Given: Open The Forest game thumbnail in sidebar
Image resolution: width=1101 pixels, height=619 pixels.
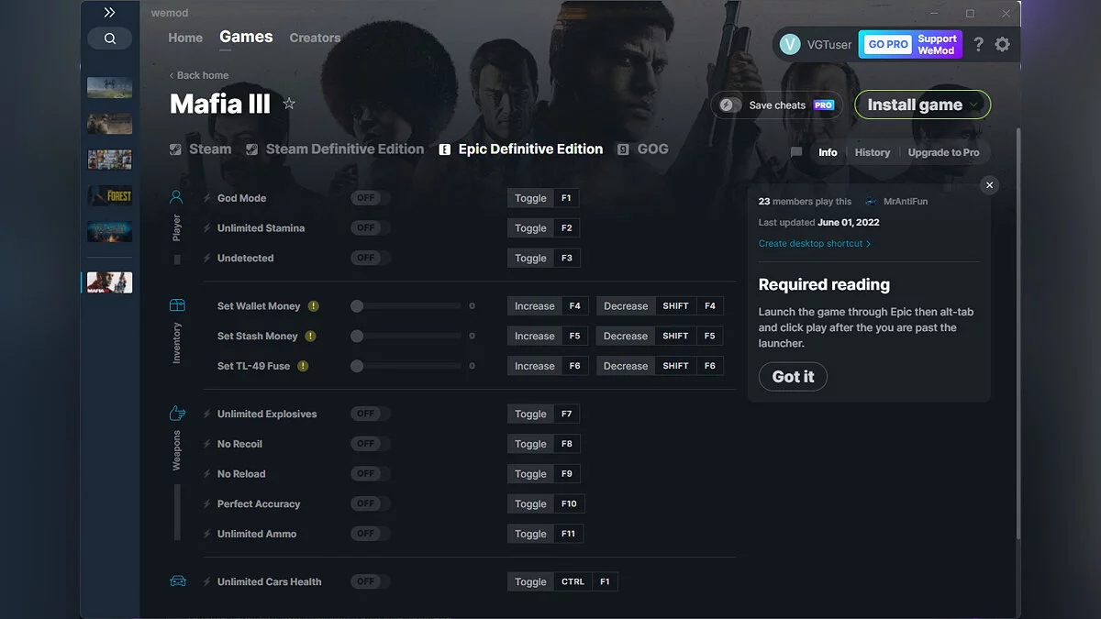Looking at the screenshot, I should (109, 195).
